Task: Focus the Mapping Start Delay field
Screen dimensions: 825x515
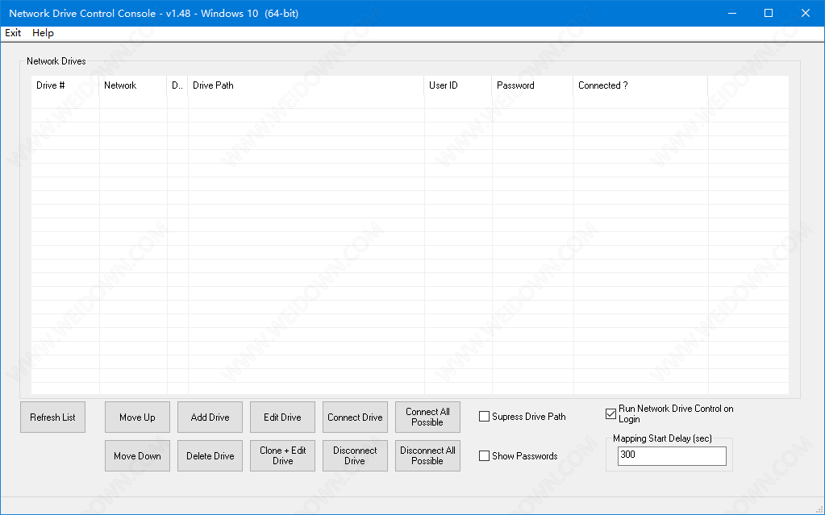Action: tap(672, 456)
